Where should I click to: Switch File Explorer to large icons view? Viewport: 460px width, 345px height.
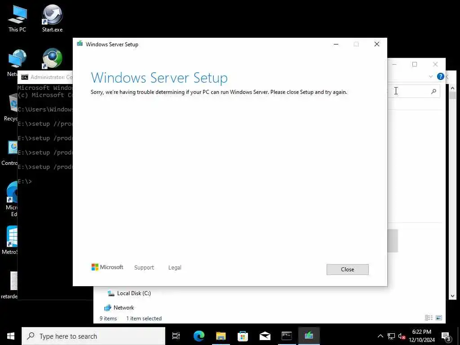click(x=439, y=318)
